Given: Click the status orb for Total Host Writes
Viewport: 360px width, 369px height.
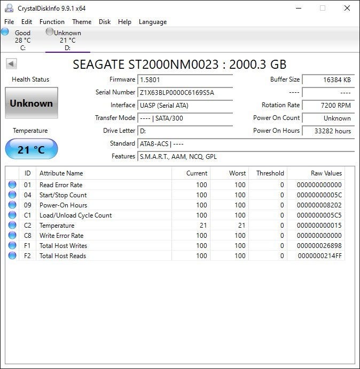Looking at the screenshot, I should coord(12,245).
